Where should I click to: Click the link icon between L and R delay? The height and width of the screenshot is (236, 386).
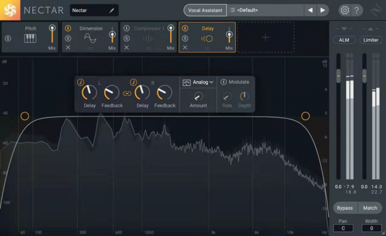click(127, 93)
